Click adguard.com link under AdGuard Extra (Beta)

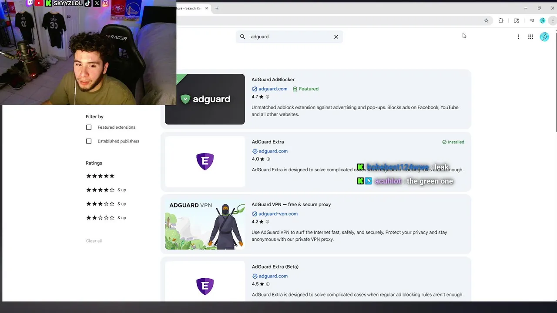click(273, 276)
